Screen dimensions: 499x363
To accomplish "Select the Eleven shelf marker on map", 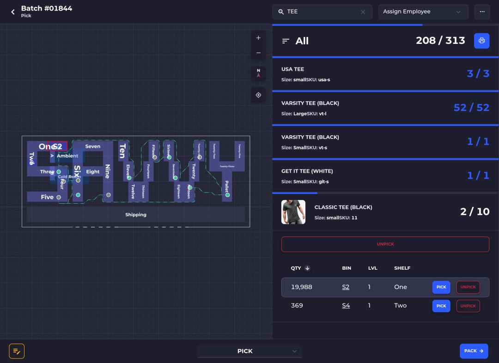I will (x=129, y=178).
